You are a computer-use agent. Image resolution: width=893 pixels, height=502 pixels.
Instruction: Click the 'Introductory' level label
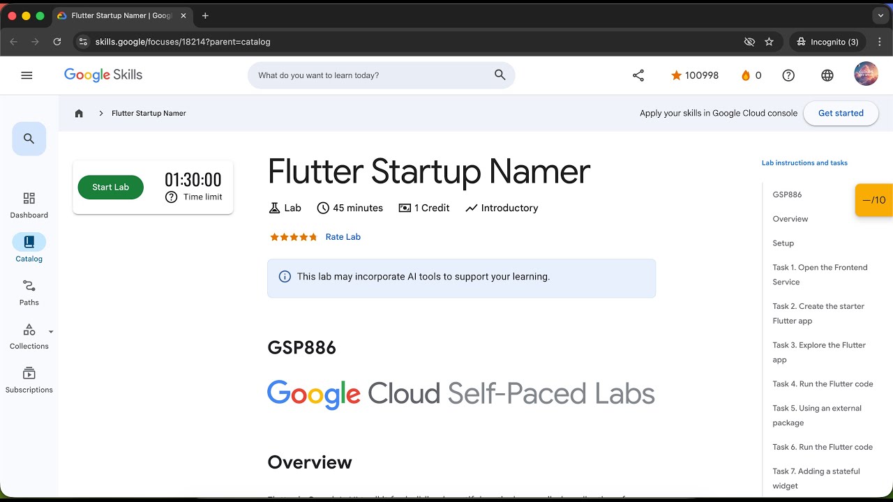tap(502, 208)
